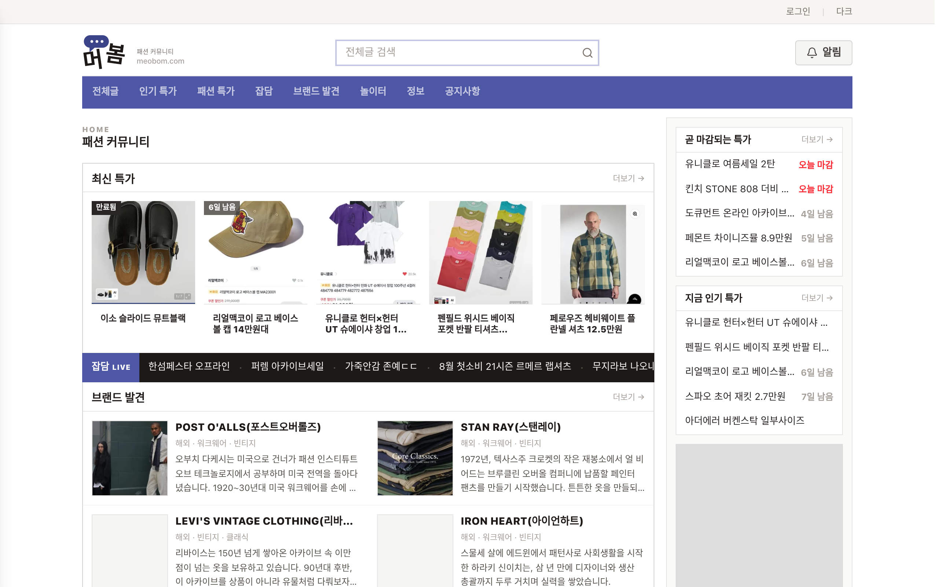The height and width of the screenshot is (587, 939).
Task: Open IRON HEART(아이언하트) brand title
Action: coord(524,523)
